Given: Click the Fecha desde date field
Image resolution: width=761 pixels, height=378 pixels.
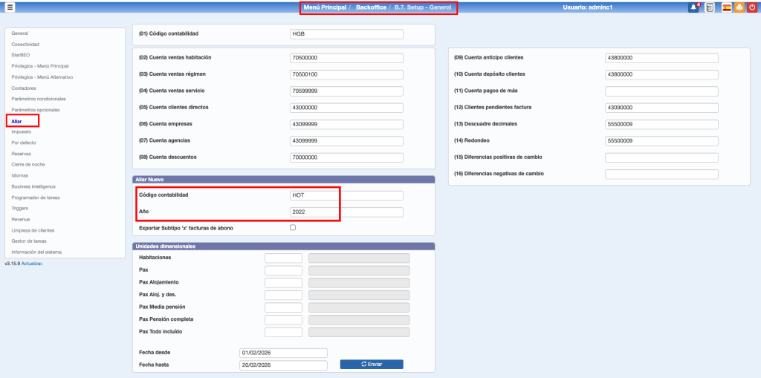Looking at the screenshot, I should click(x=283, y=353).
